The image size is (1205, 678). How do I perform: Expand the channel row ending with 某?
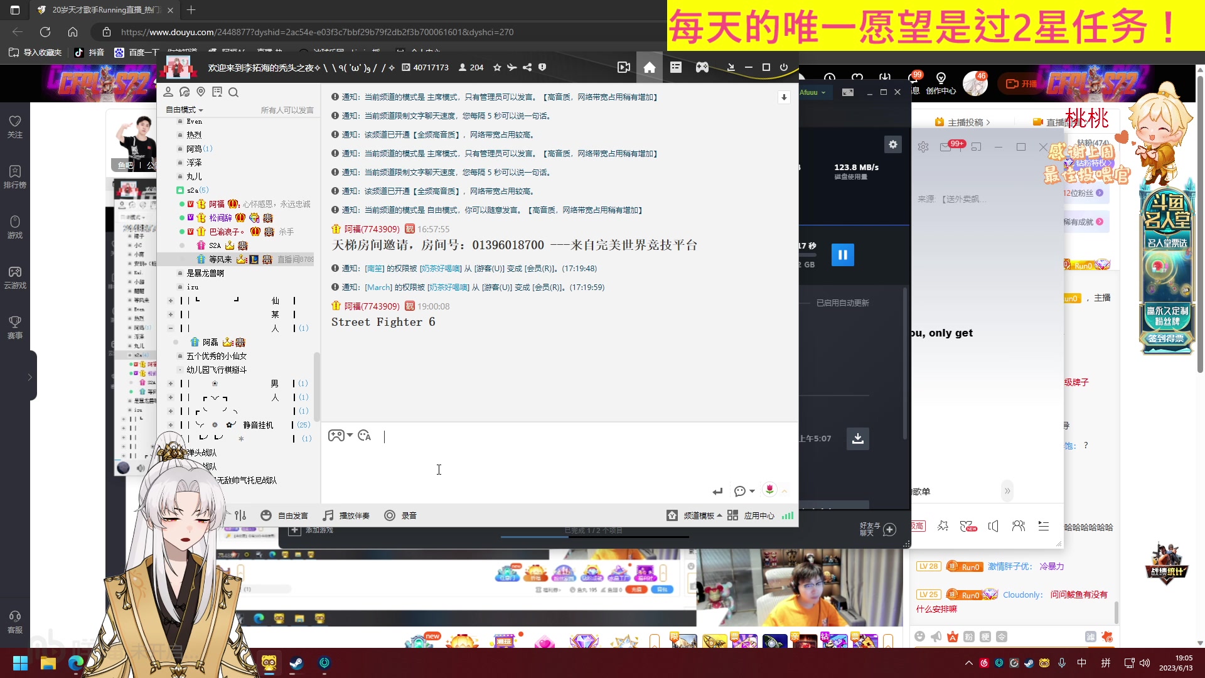[171, 315]
